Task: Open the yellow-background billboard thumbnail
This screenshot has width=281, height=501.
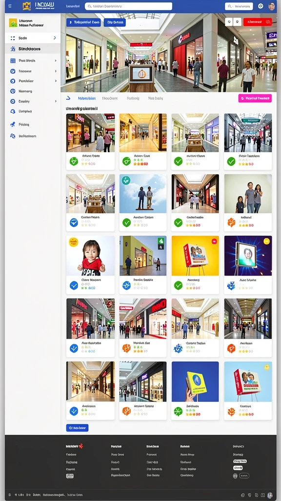Action: 195,255
